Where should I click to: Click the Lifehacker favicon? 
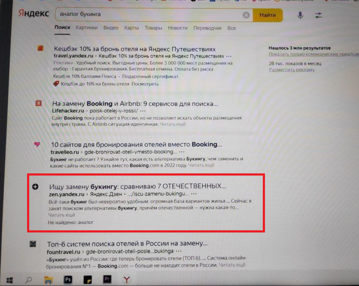click(39, 103)
